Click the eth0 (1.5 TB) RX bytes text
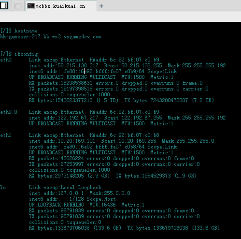 click(107, 100)
